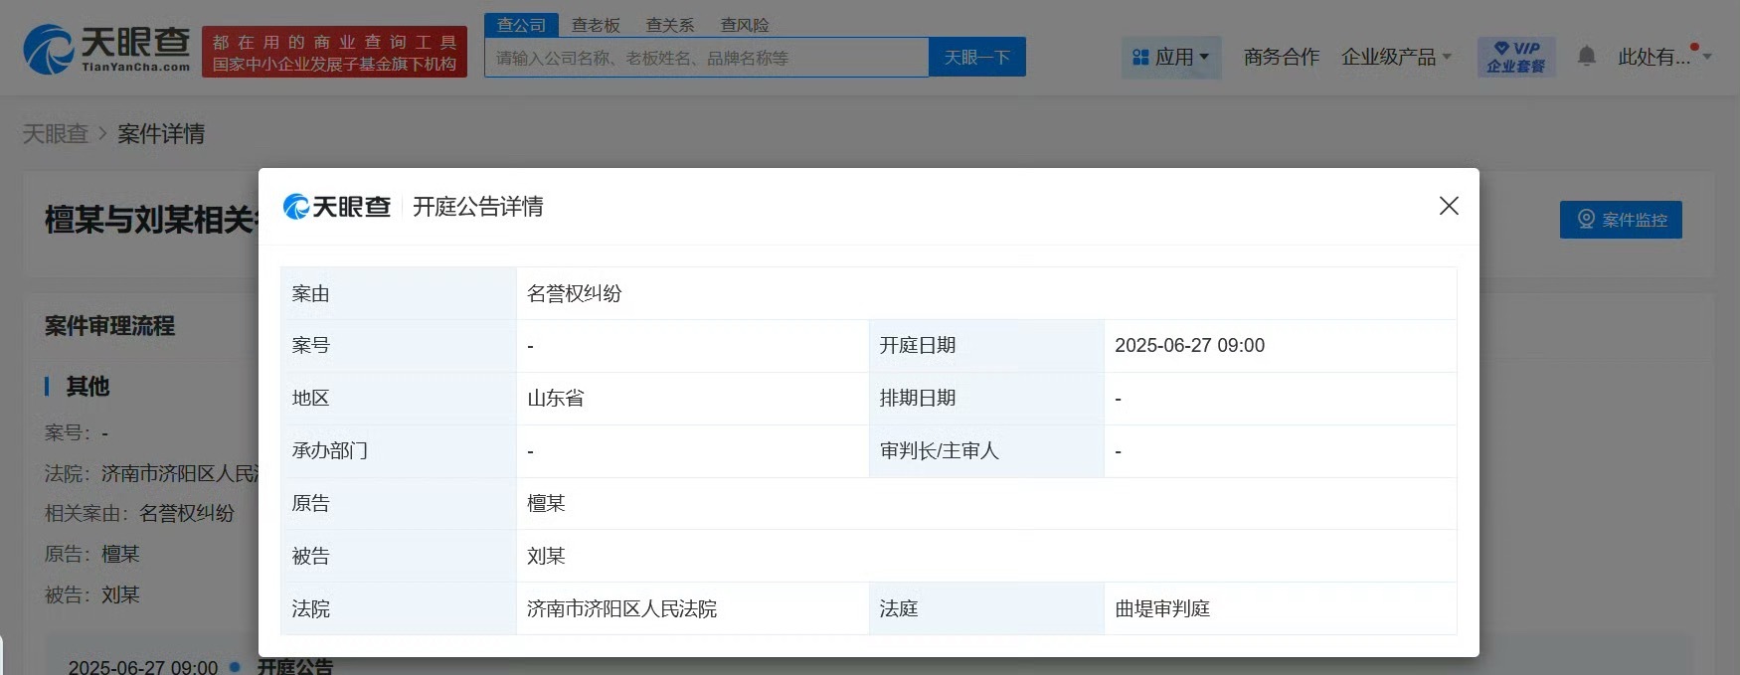Go to 天眼查 breadcrumb link

[56, 134]
